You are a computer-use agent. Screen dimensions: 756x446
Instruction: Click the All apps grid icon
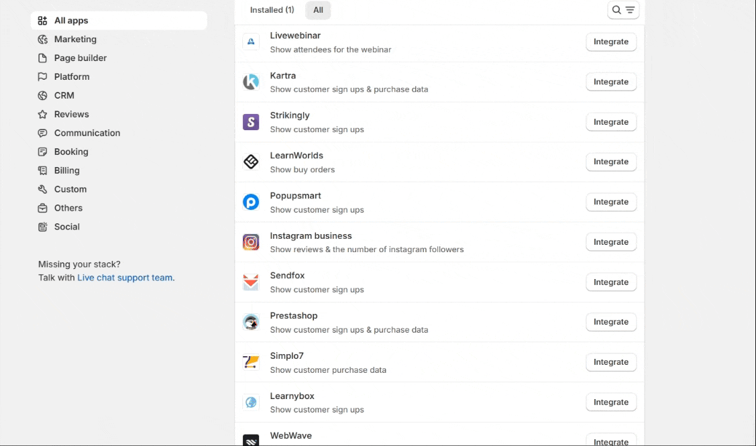[42, 21]
